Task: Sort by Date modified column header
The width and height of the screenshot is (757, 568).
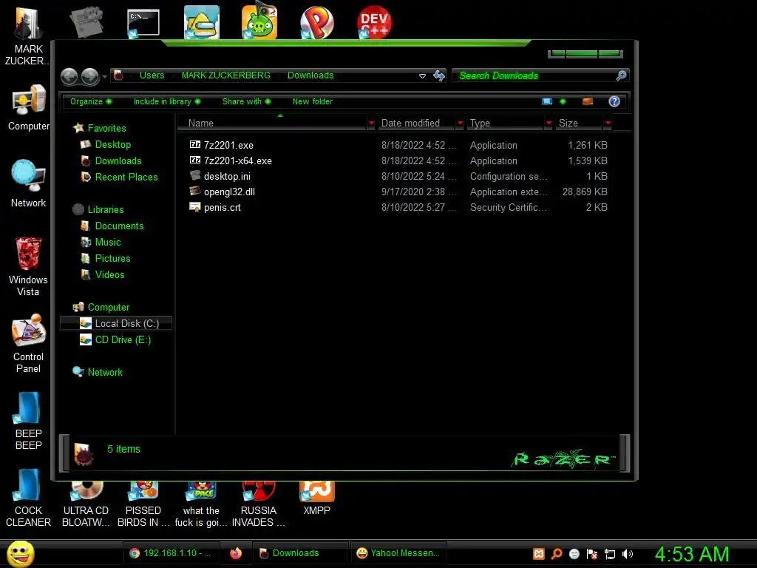Action: tap(416, 124)
